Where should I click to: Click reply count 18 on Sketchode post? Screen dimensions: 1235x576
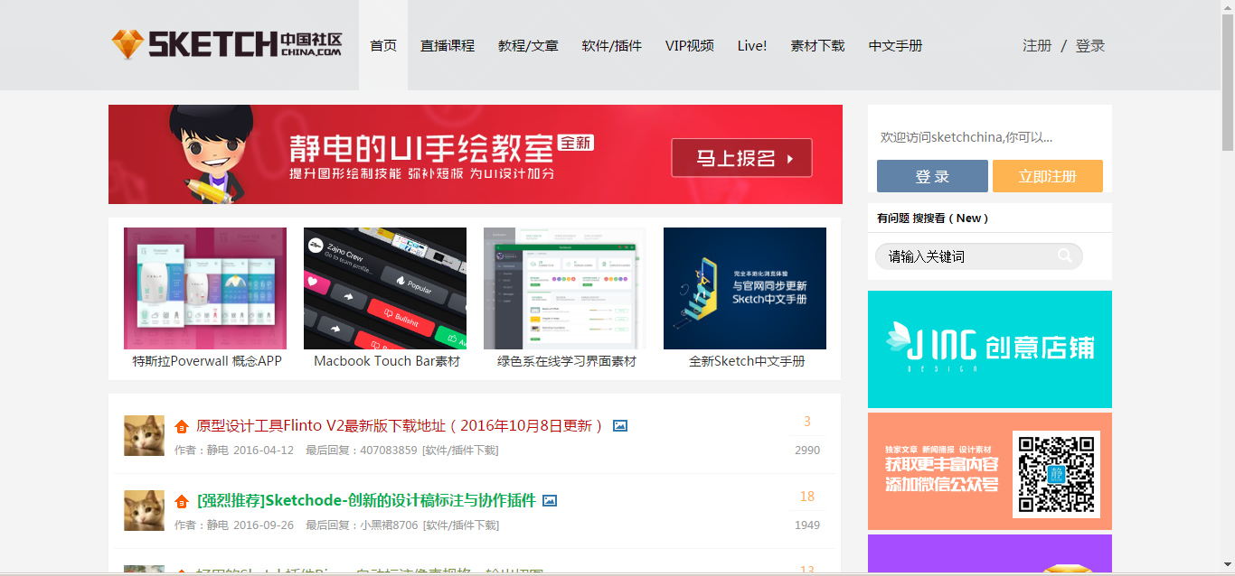[x=807, y=497]
